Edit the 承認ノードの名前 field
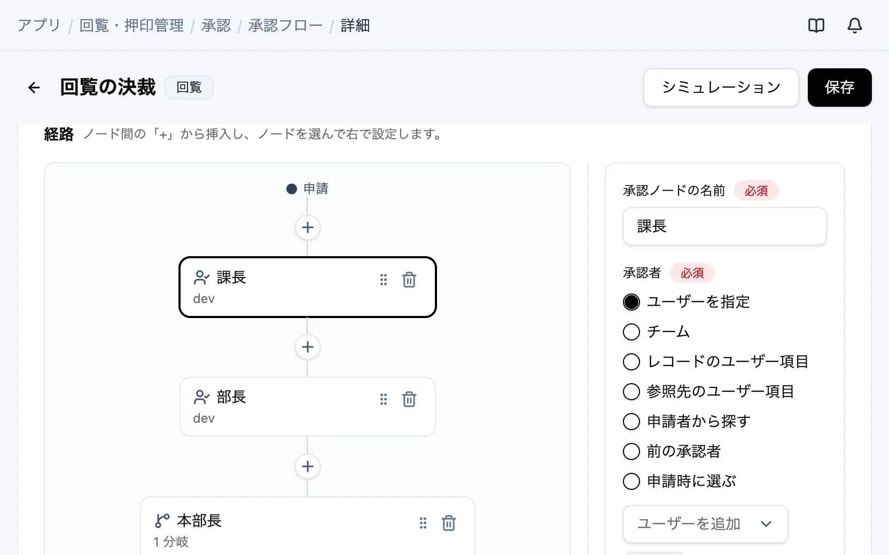 click(725, 226)
